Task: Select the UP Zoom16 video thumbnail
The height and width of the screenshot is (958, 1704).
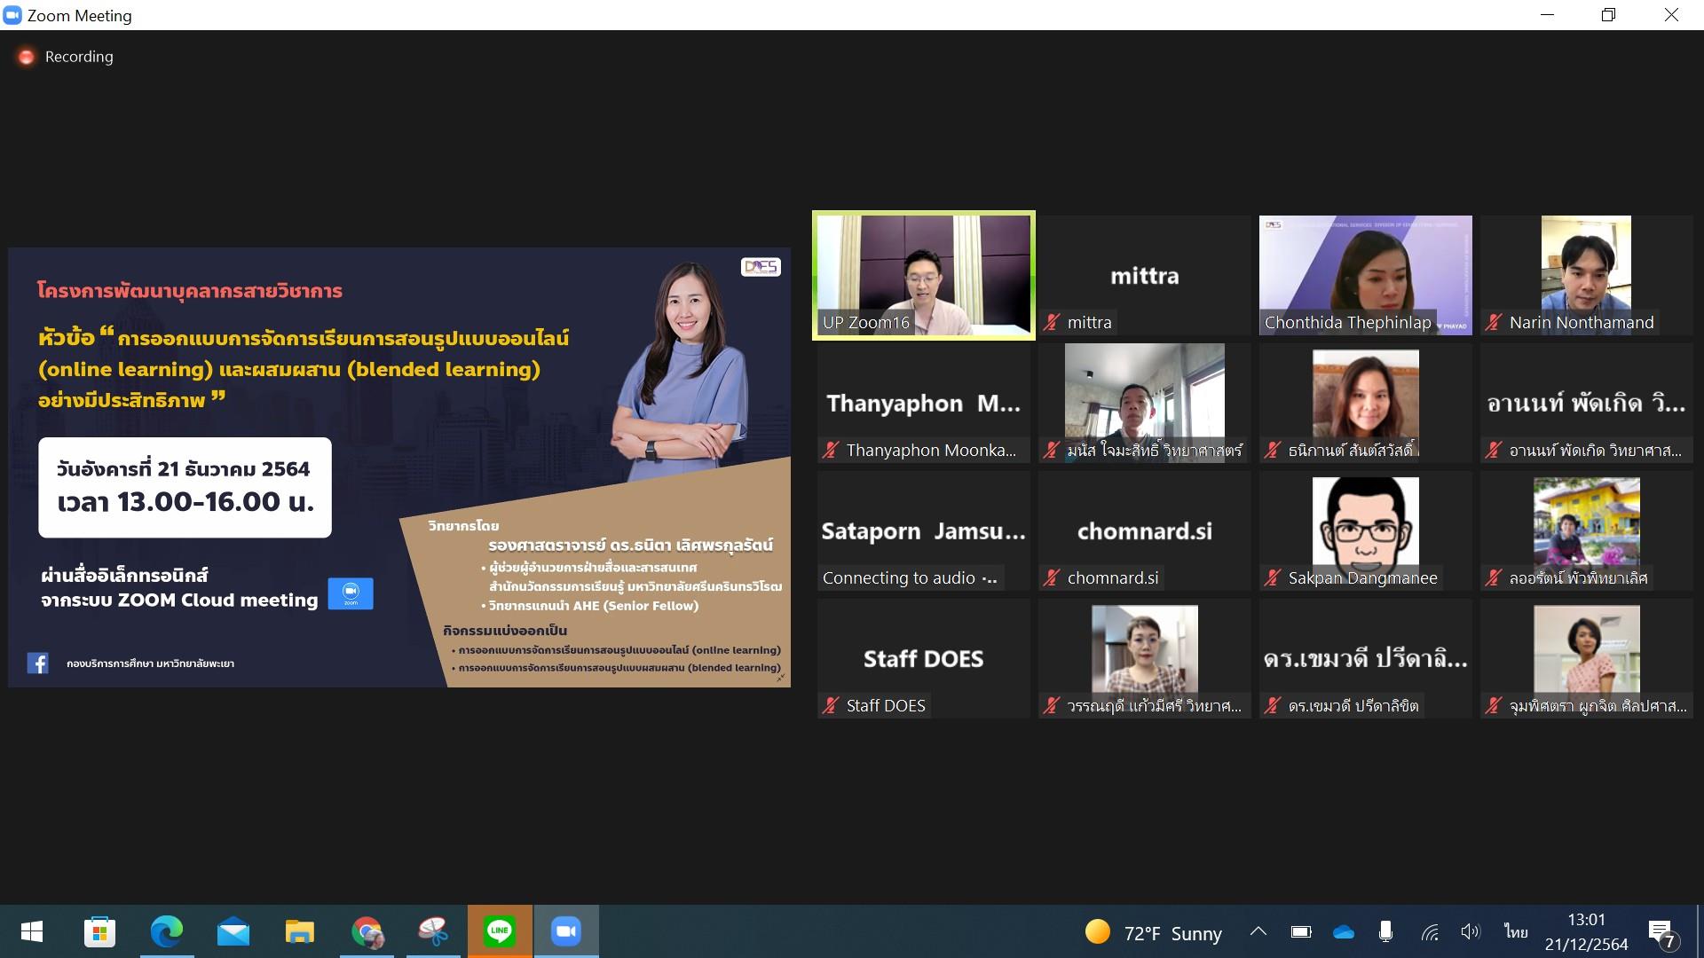Action: [x=923, y=276]
